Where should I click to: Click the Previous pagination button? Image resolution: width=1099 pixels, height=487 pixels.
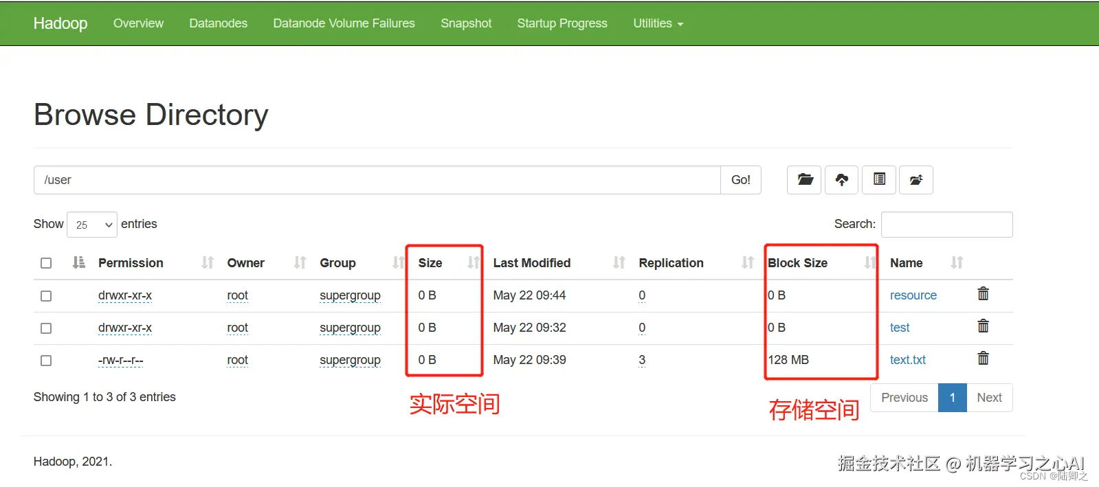click(904, 398)
